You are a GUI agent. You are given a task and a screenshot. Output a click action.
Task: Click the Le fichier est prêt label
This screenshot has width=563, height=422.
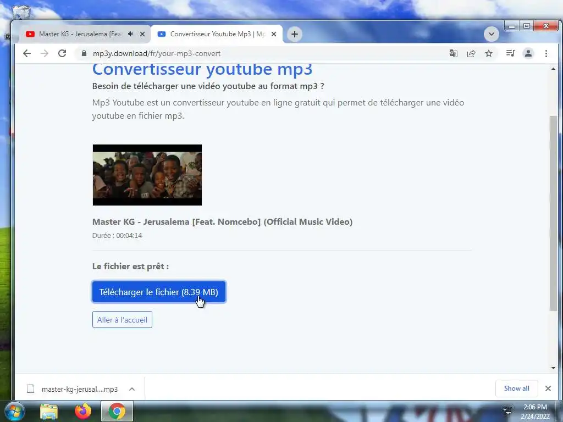(x=130, y=266)
